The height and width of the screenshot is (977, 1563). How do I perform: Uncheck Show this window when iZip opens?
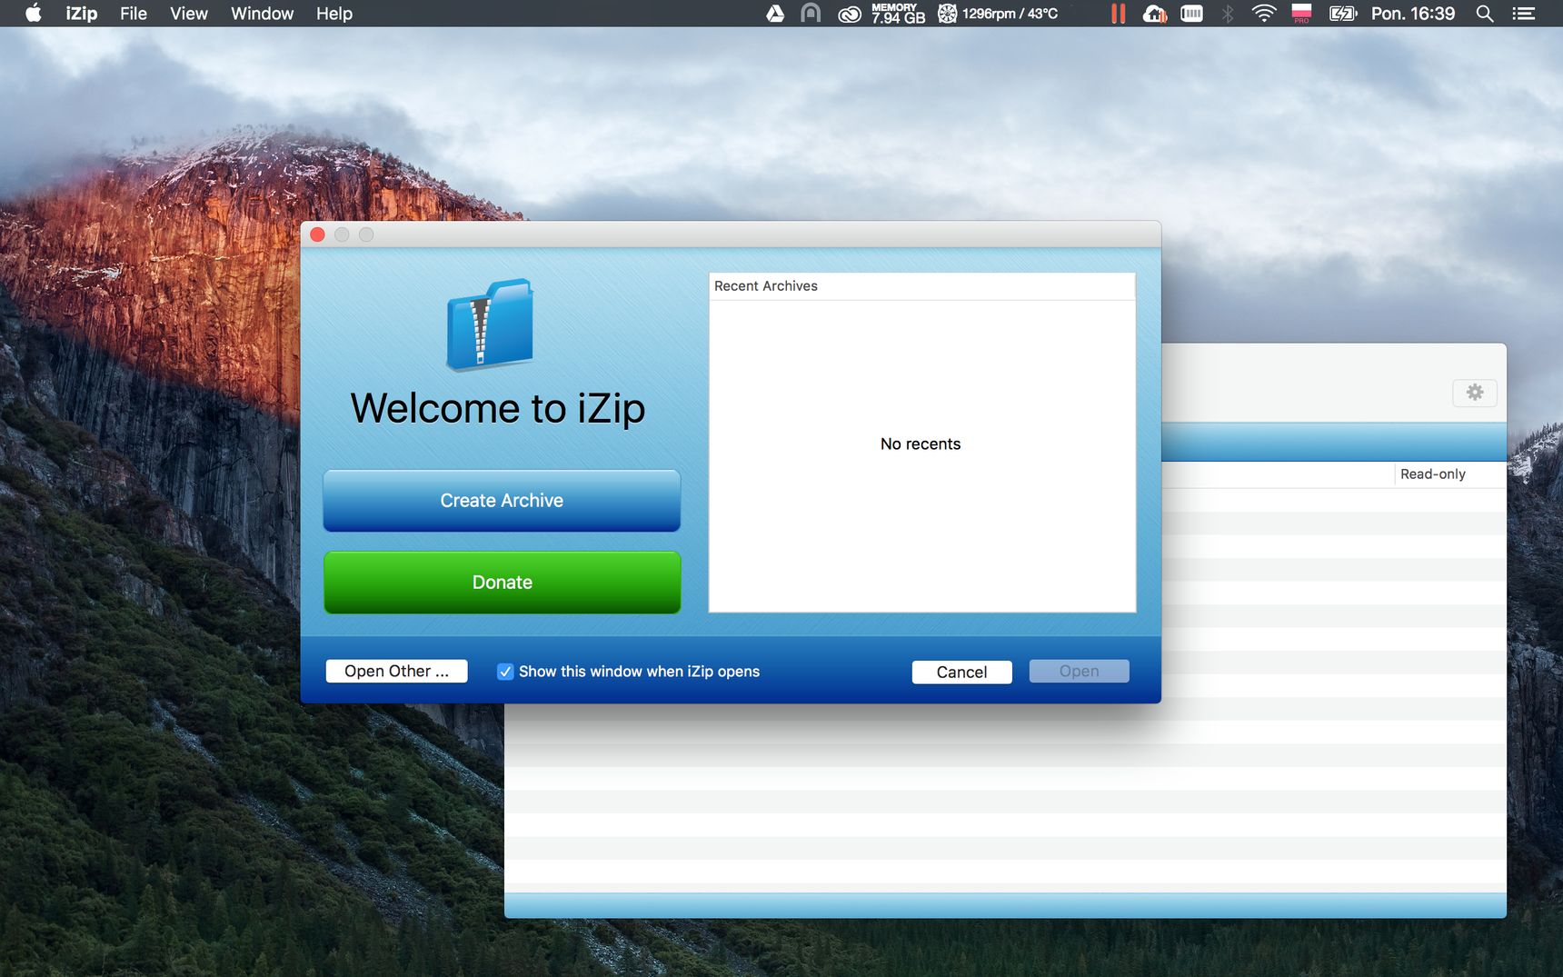505,672
